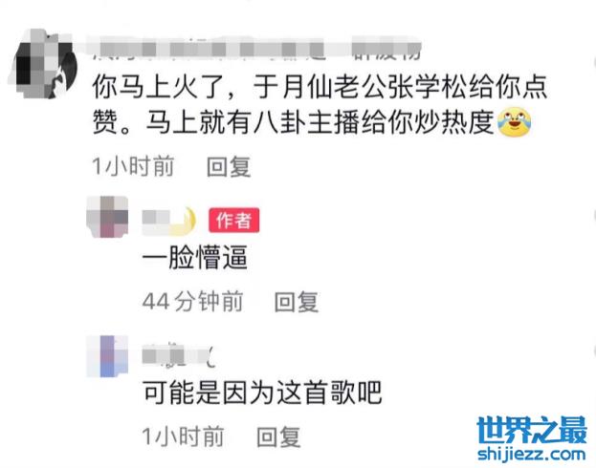Reply to the top comment via 回复
Image resolution: width=596 pixels, height=468 pixels.
229,166
